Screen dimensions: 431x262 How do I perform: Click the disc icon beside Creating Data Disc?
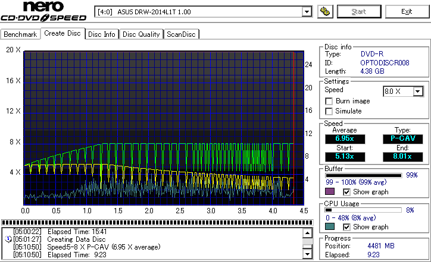[x=7, y=239]
